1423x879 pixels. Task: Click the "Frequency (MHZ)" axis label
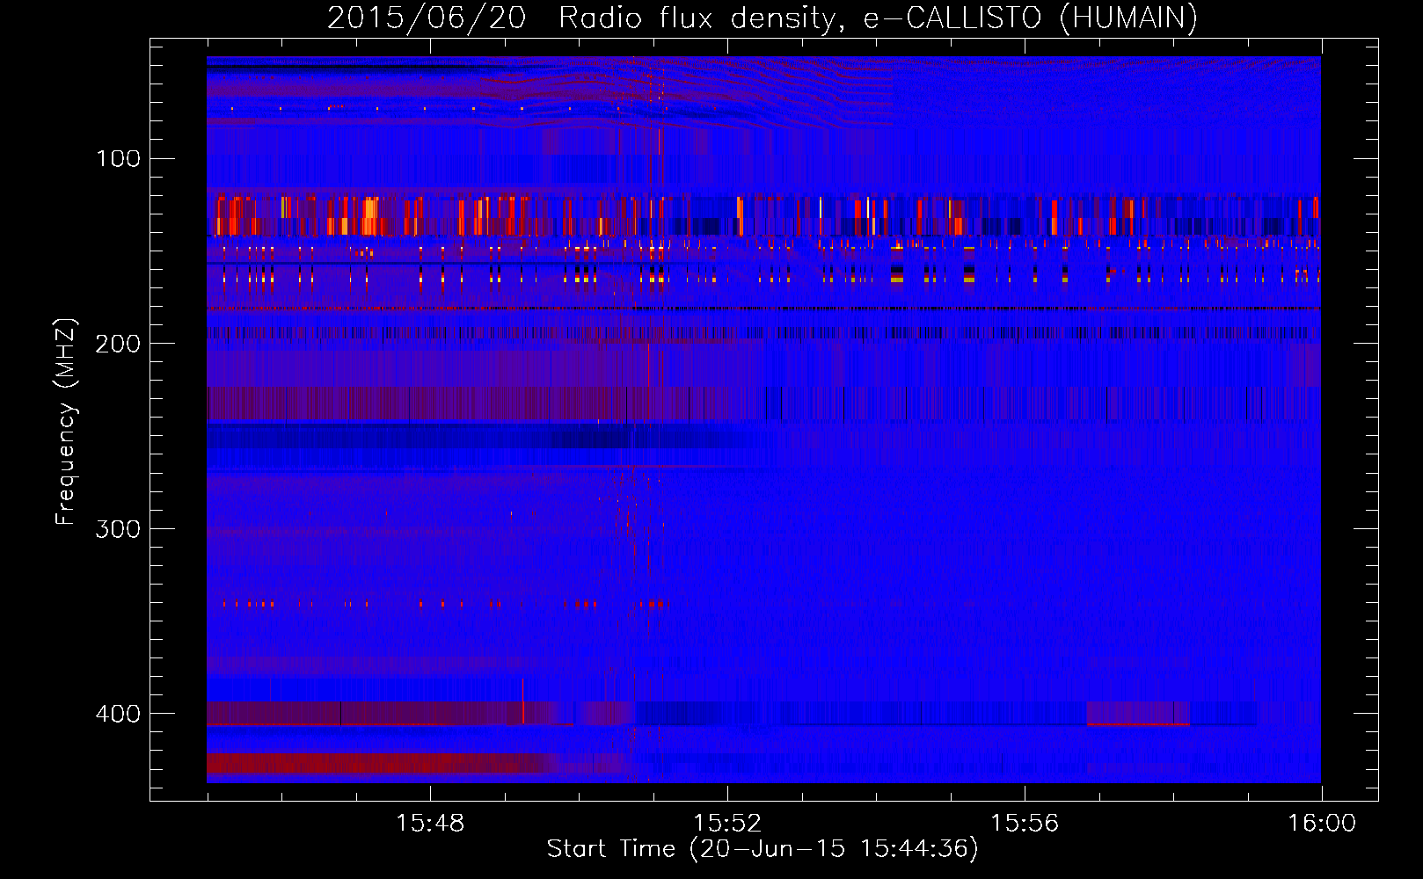coord(66,422)
